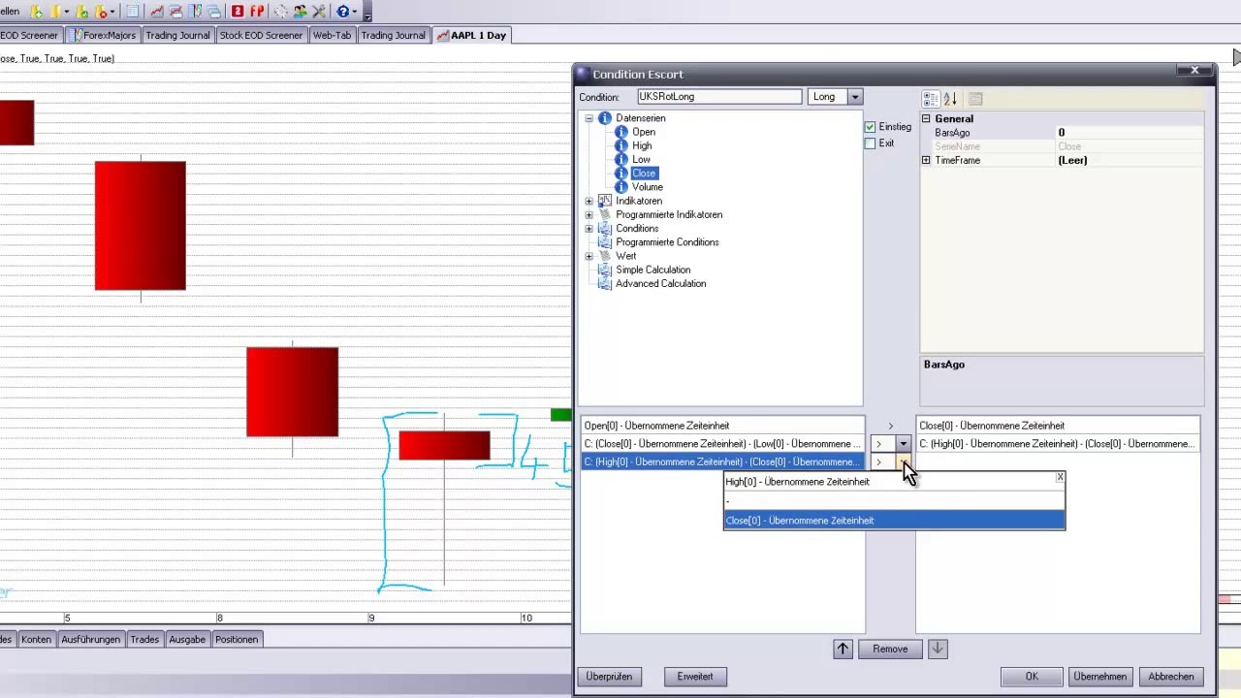
Task: Select 'Programmierte Conditions' tree item
Action: pos(667,242)
